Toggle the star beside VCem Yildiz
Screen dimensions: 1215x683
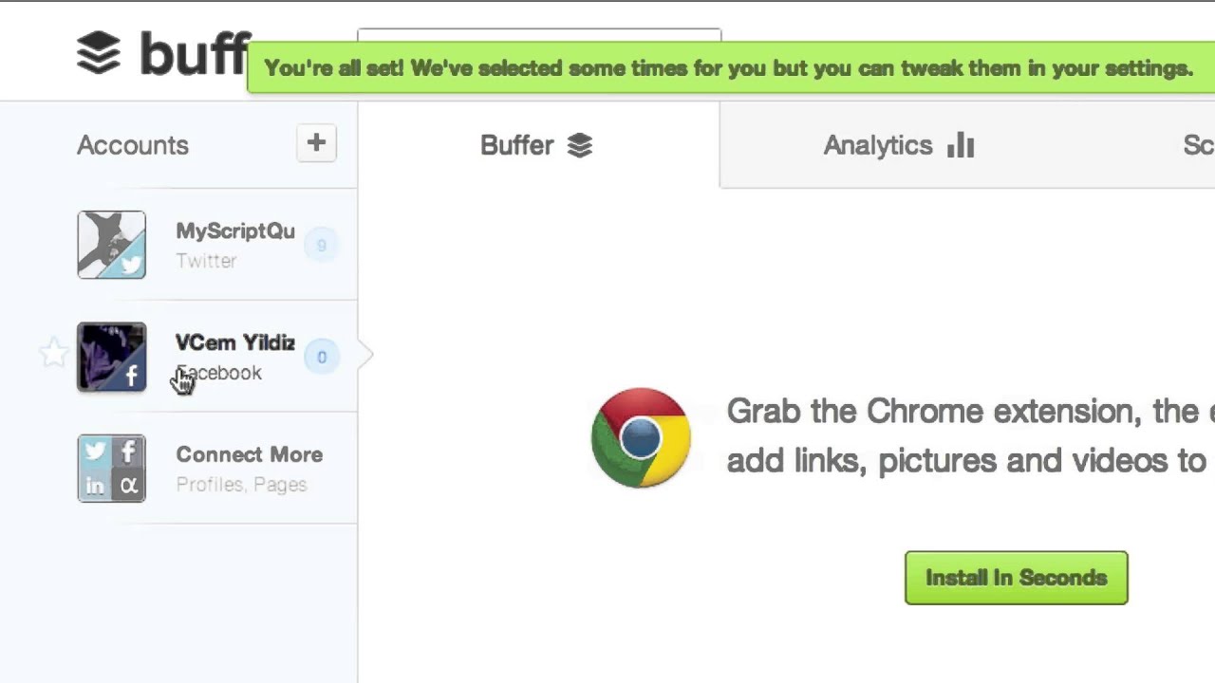(x=54, y=354)
